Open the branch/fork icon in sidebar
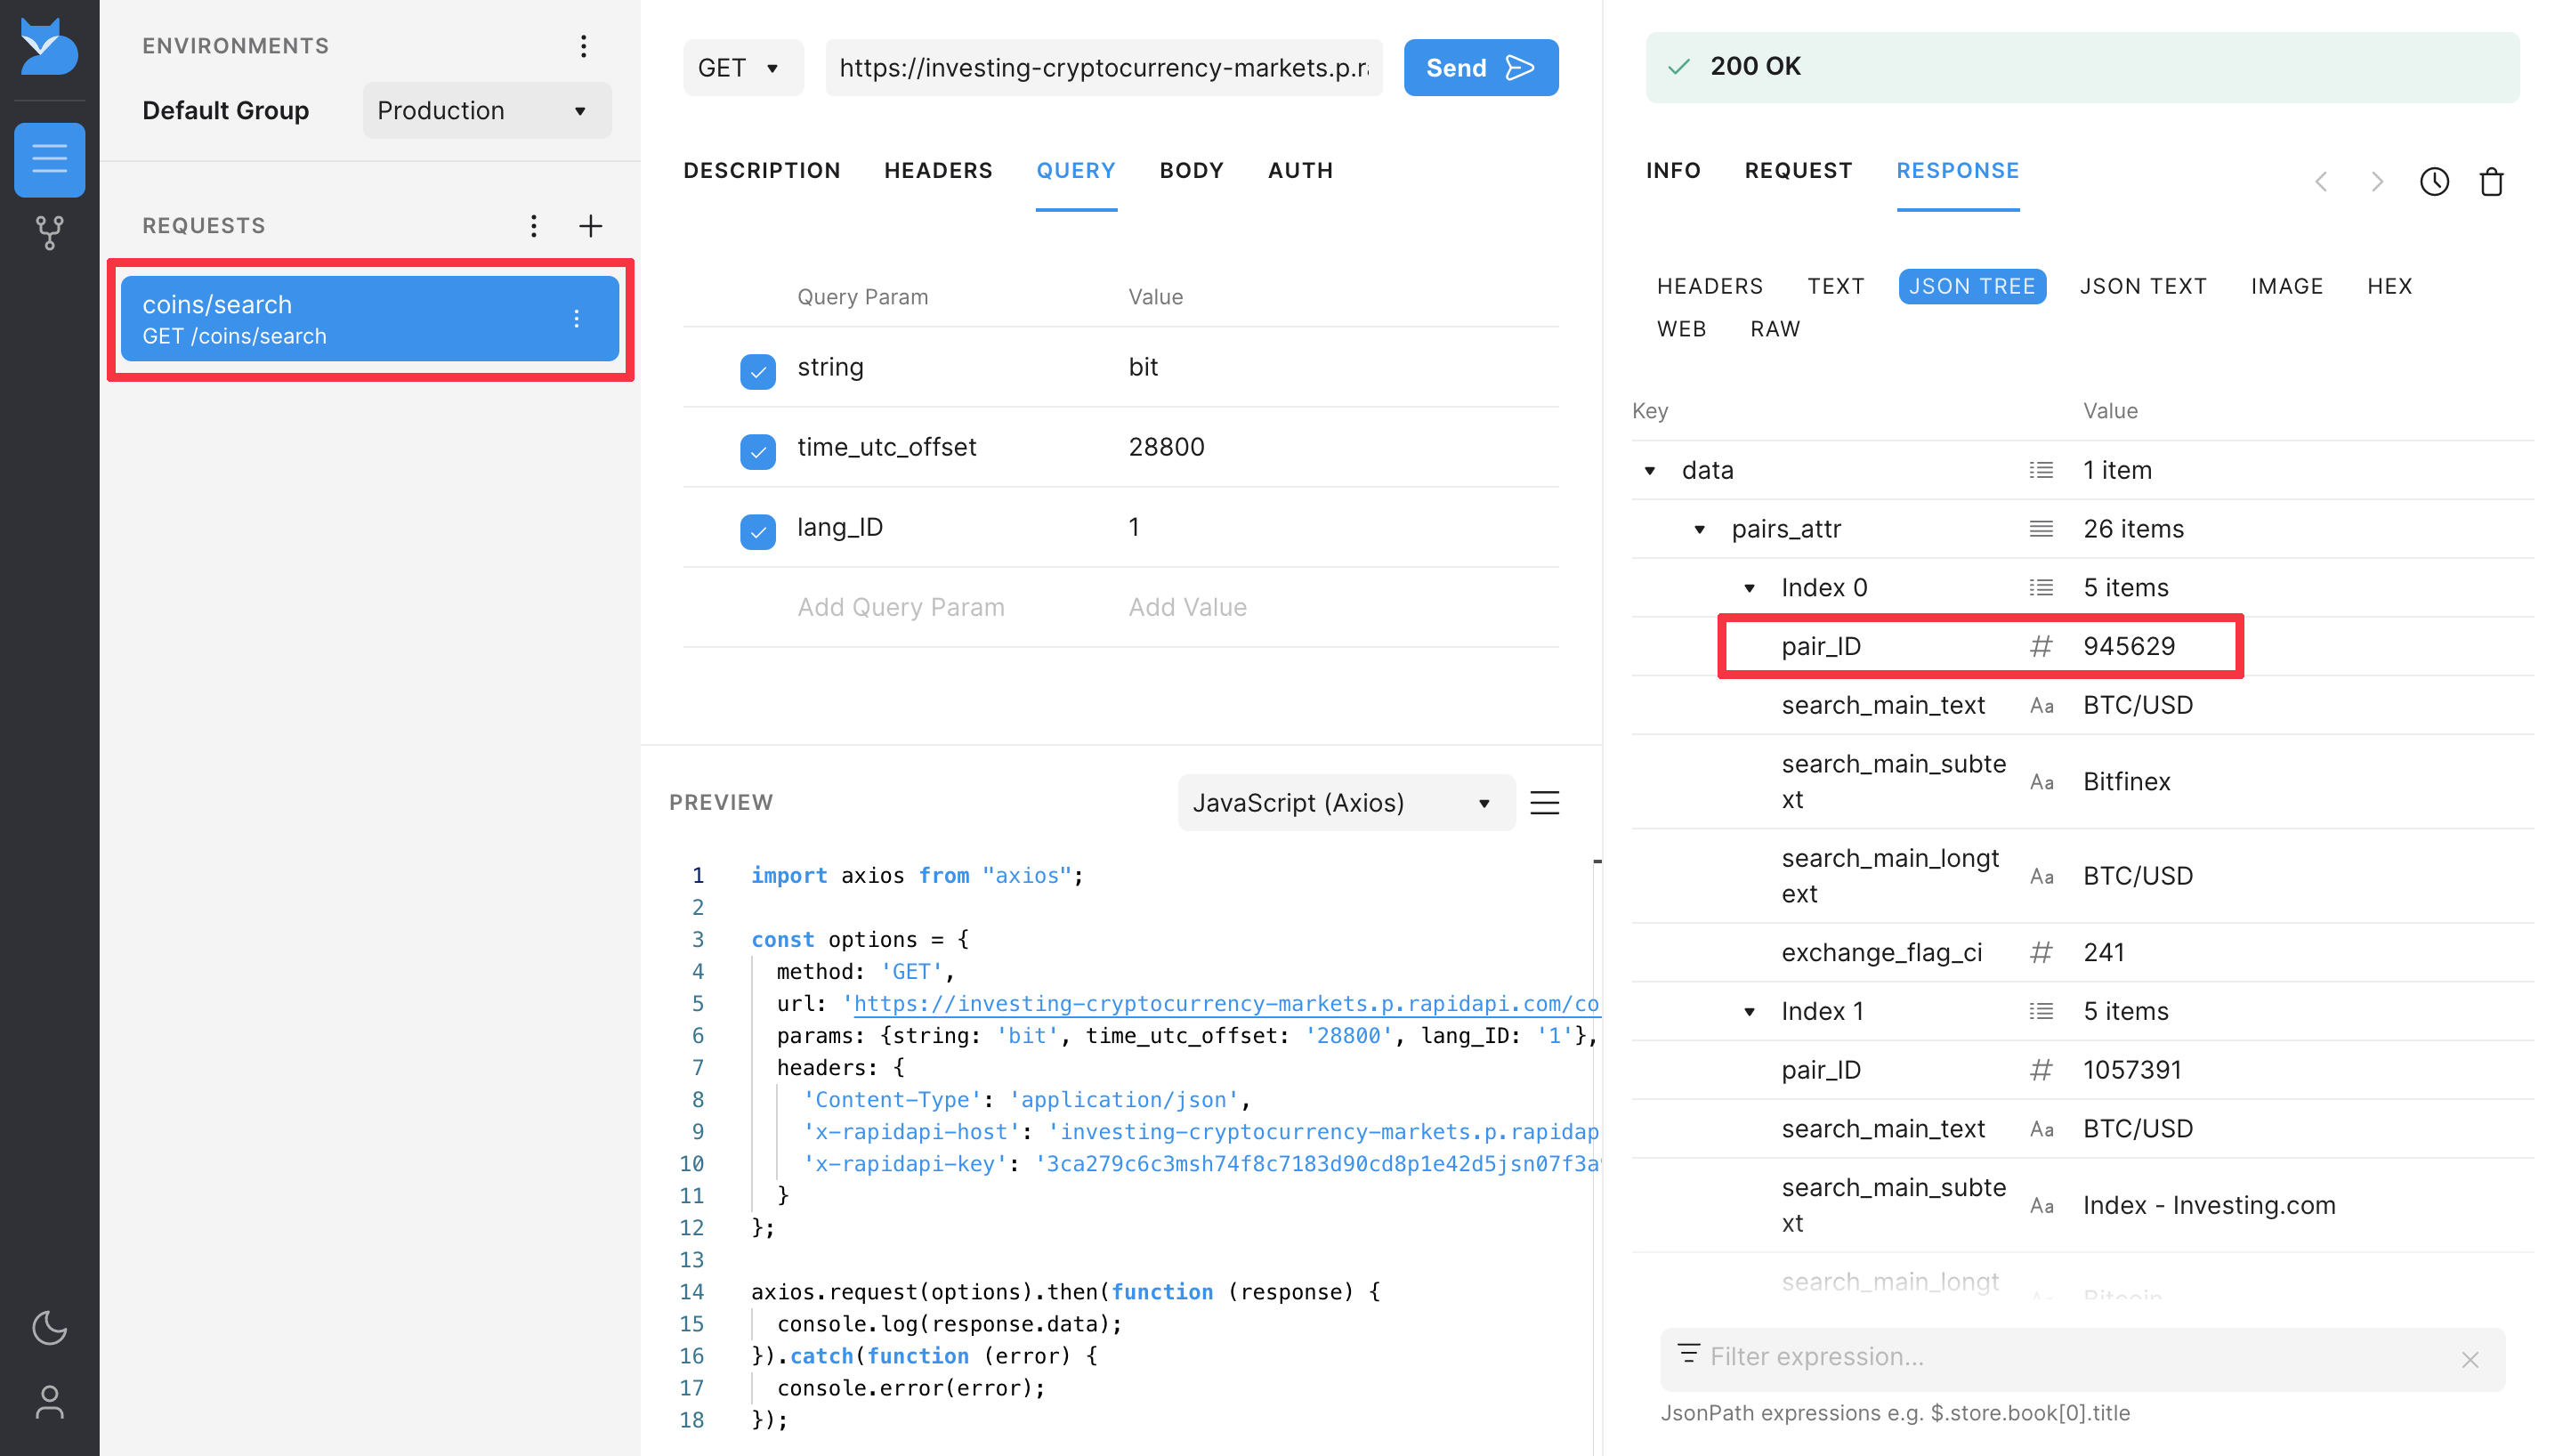2563x1456 pixels. point(49,233)
